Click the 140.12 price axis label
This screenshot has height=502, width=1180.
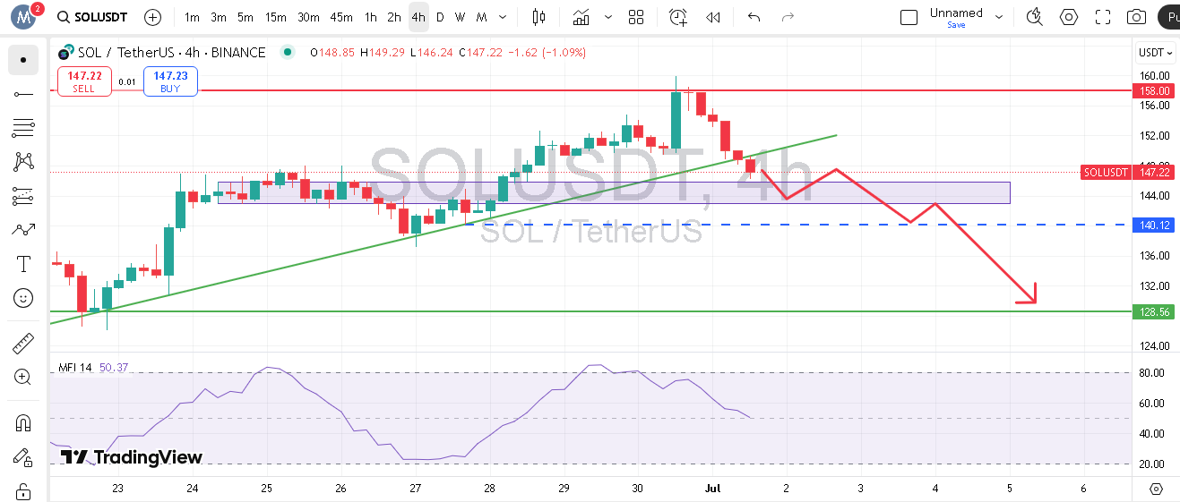coord(1154,225)
